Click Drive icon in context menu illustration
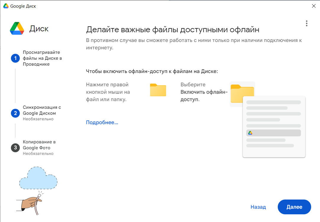This screenshot has width=320, height=222. click(x=250, y=133)
